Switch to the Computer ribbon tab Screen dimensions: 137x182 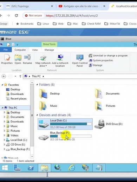[20, 50]
